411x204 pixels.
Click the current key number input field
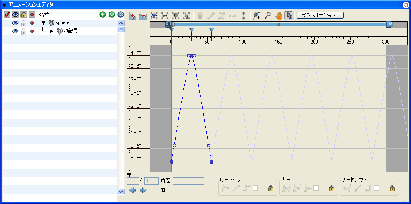point(133,181)
